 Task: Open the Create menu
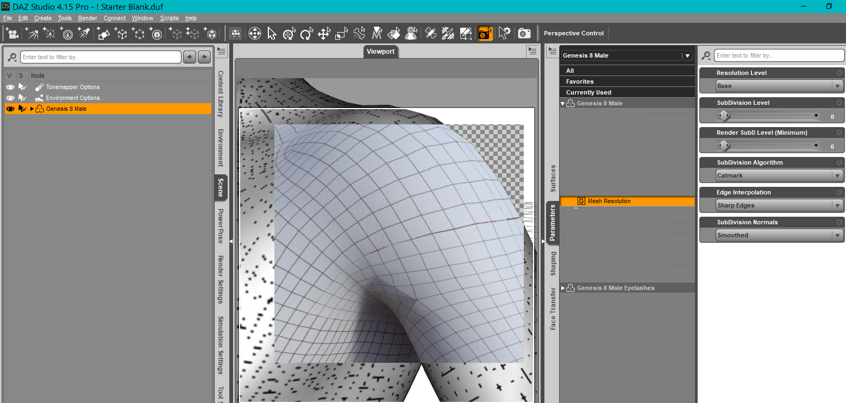pos(43,18)
